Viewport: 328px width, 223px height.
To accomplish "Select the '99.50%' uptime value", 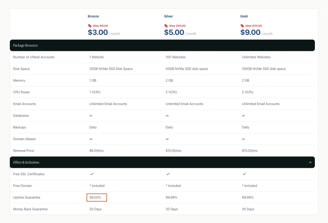I will tap(95, 197).
